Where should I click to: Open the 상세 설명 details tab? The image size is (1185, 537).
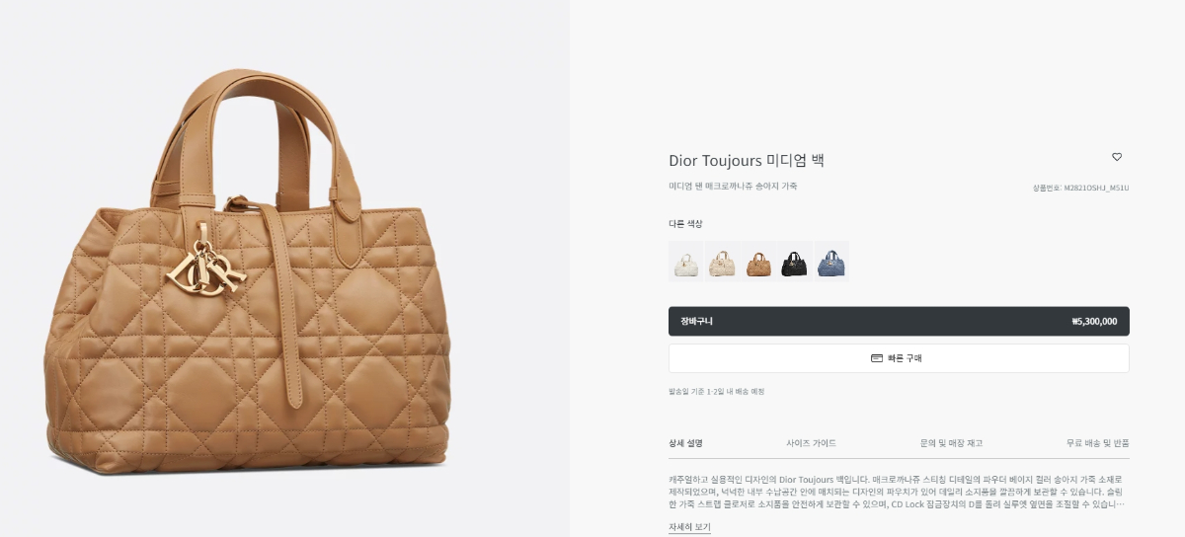pyautogui.click(x=686, y=443)
